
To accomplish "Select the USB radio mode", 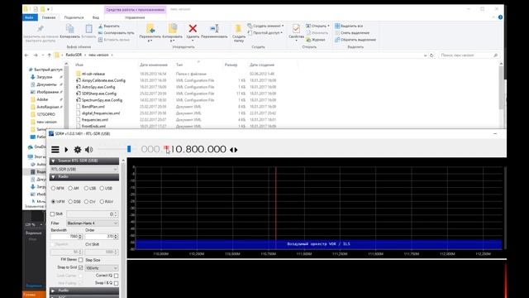I will point(106,188).
